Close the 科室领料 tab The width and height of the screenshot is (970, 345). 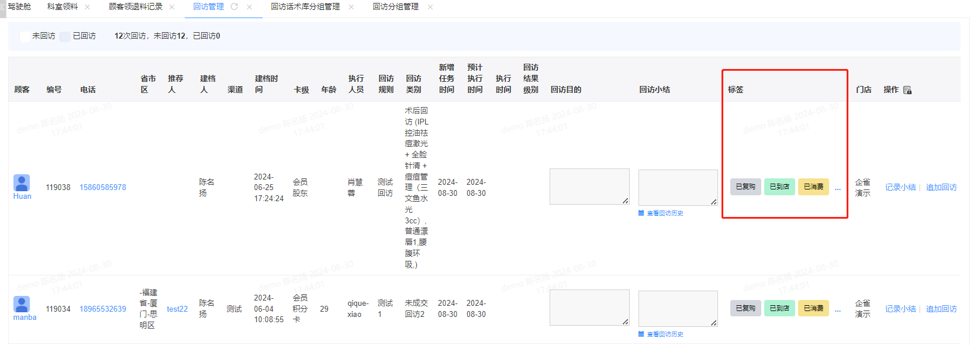(88, 7)
